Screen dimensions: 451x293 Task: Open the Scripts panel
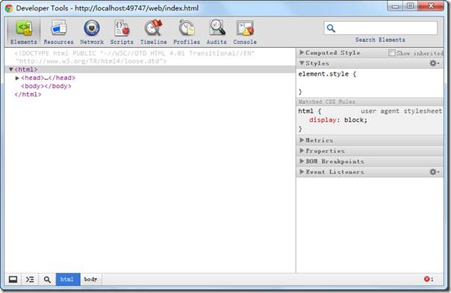coord(122,32)
